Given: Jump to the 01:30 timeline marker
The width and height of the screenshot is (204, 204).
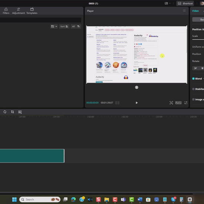Looking at the screenshot, I should [x=56, y=117].
